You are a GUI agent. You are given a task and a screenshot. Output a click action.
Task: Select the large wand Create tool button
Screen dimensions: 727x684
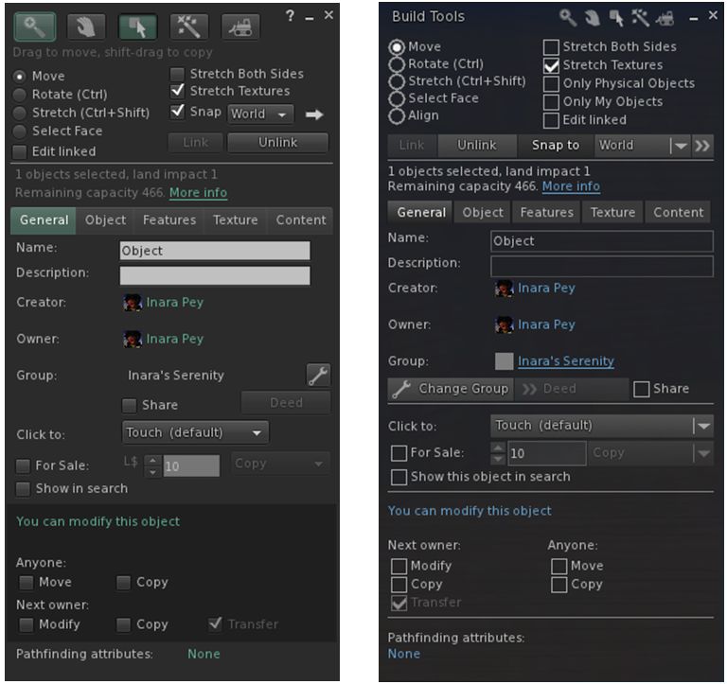(x=188, y=26)
